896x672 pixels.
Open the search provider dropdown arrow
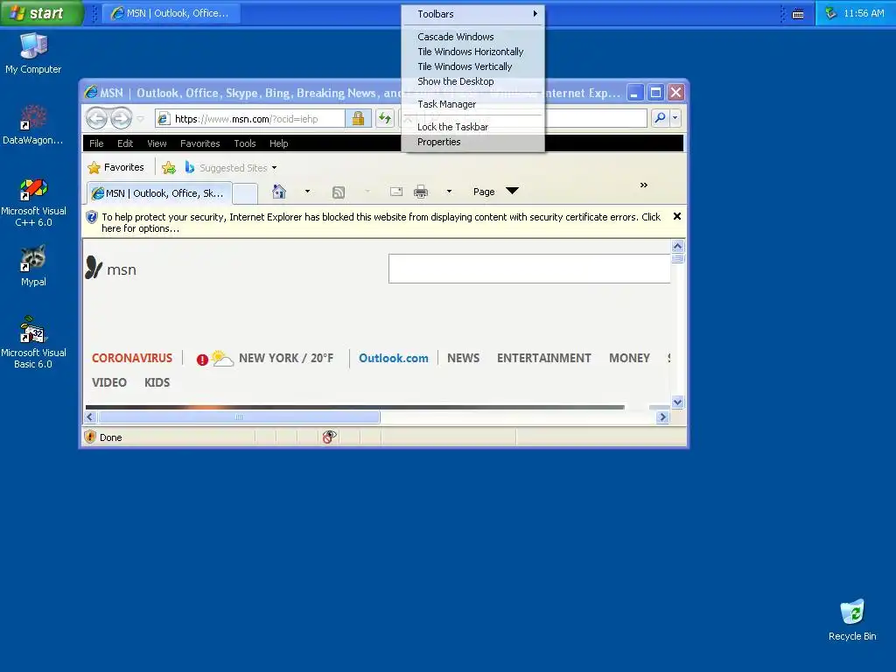tap(675, 118)
